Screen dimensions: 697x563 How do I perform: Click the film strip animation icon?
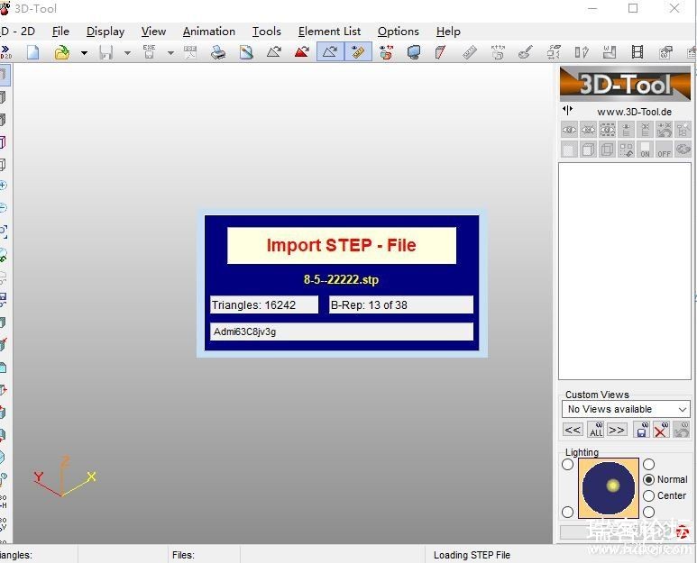pyautogui.click(x=637, y=52)
